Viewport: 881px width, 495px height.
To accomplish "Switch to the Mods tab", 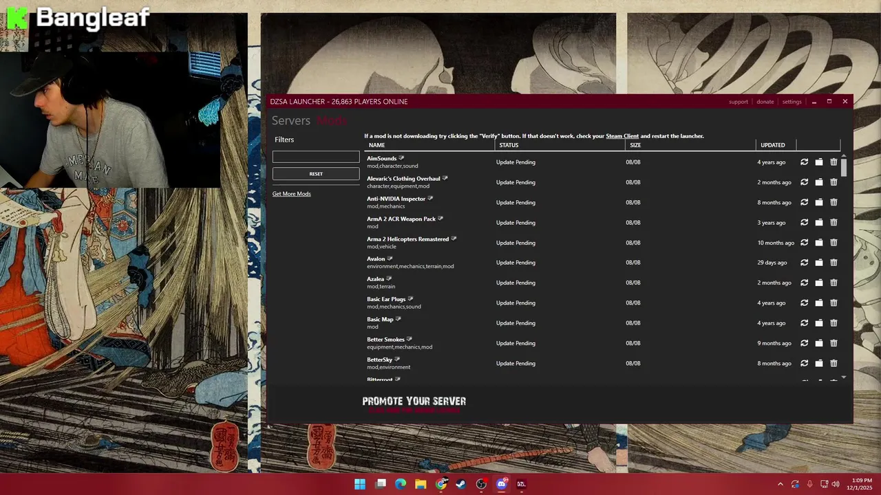I will tap(331, 120).
